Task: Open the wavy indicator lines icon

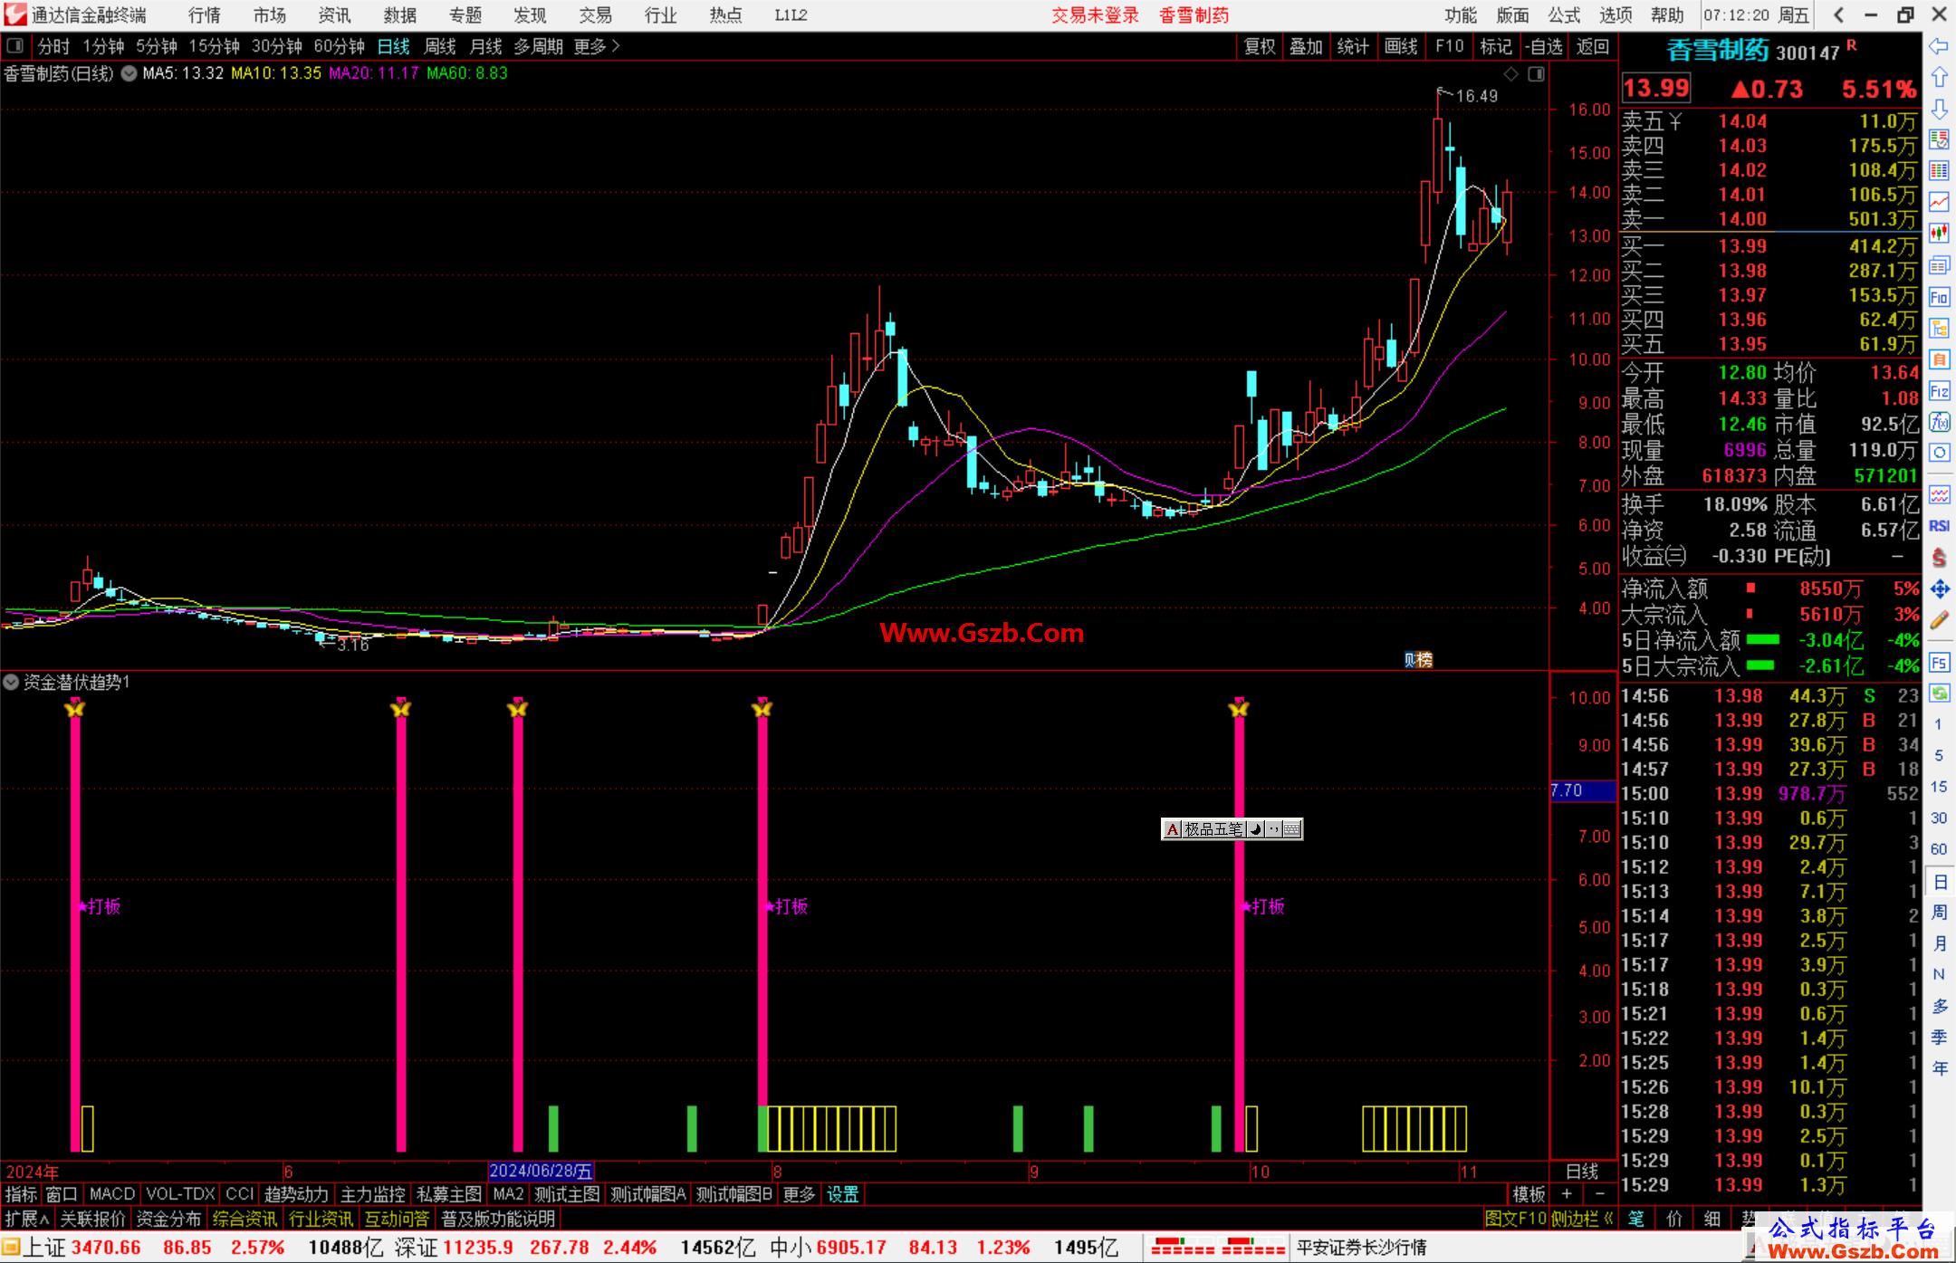Action: pos(1939,494)
